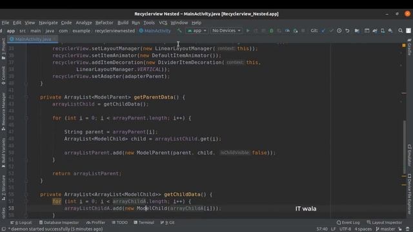Open the Build menu
The width and height of the screenshot is (413, 232).
coord(123,23)
